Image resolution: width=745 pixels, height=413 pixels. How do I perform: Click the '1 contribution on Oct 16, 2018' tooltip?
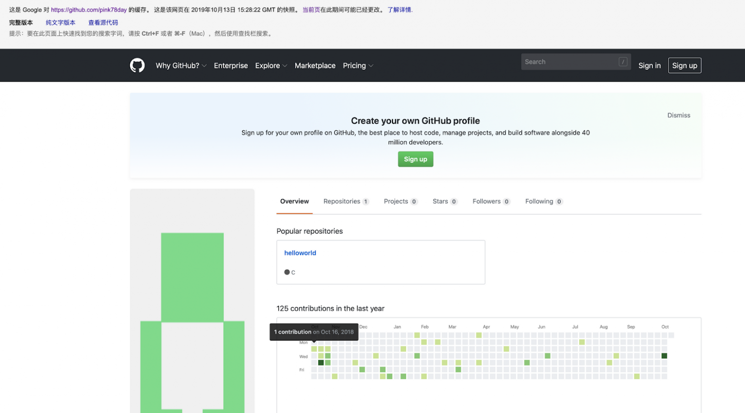click(314, 332)
